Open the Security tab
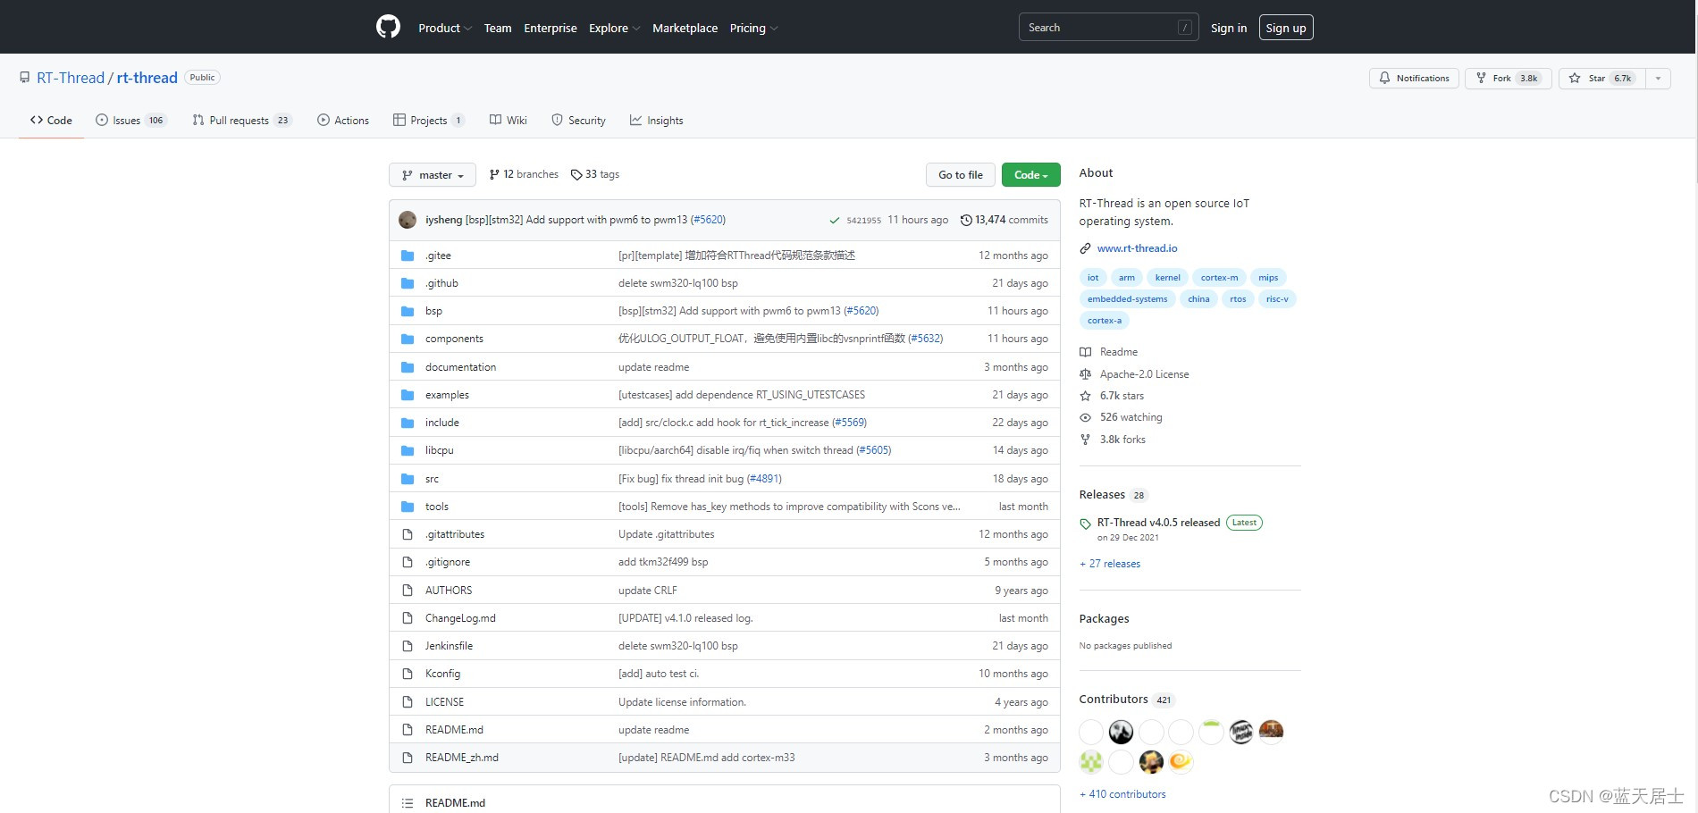 578,121
